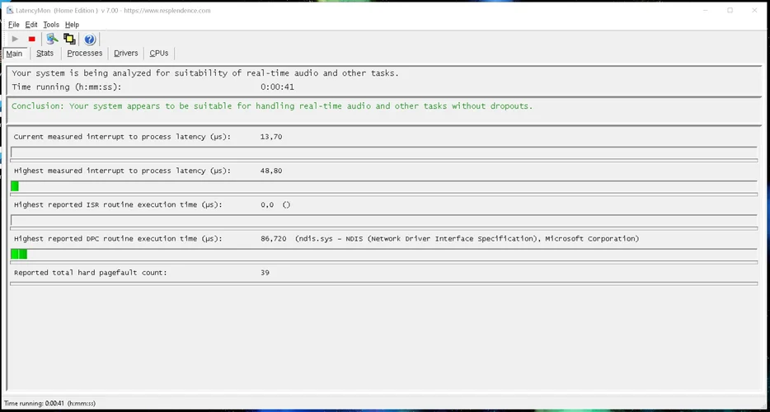Open the Help menu
Screen dimensions: 770x412
(x=73, y=25)
